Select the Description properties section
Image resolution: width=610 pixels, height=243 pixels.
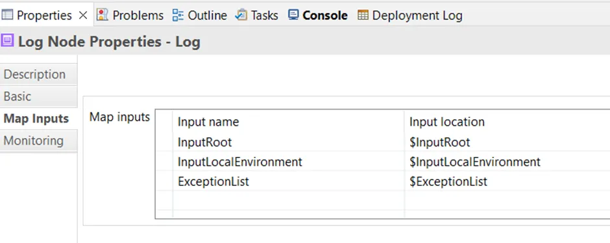(38, 75)
